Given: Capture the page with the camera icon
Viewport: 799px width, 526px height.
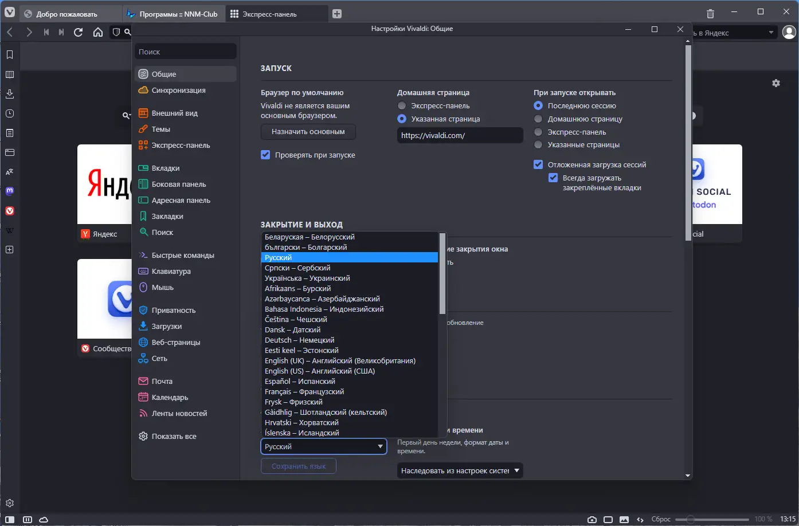Looking at the screenshot, I should 592,520.
